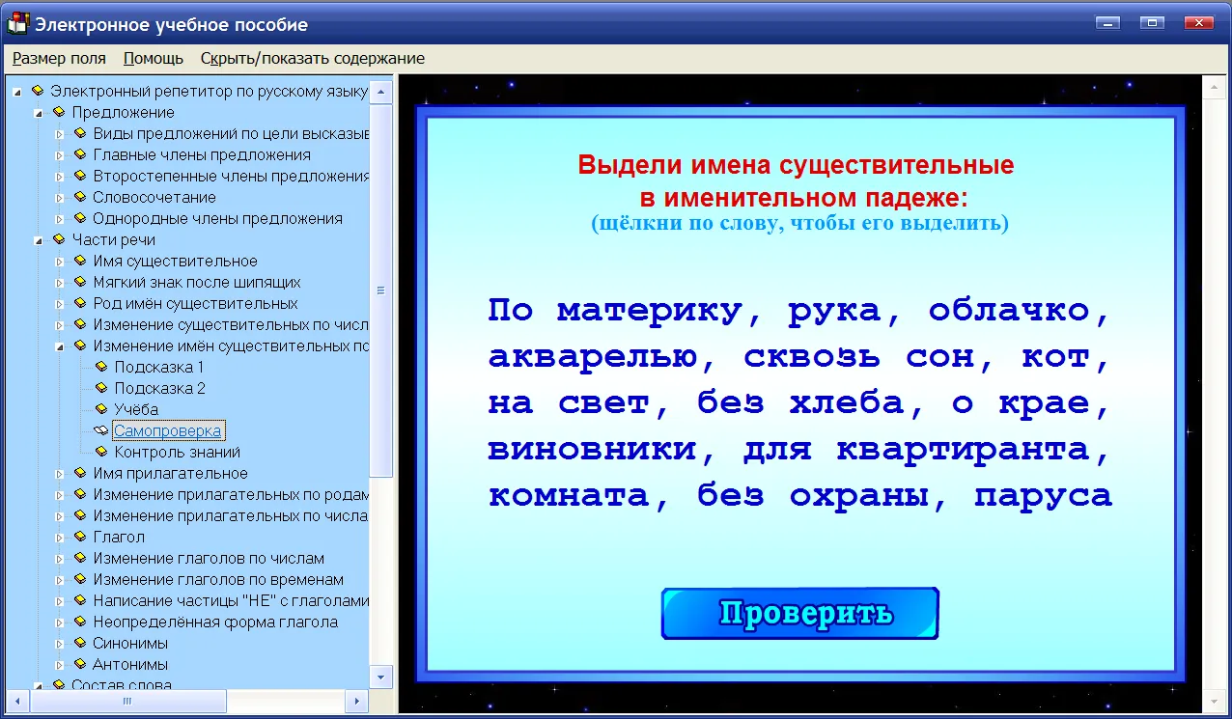Select the word хлеба in exercise

tap(847, 403)
